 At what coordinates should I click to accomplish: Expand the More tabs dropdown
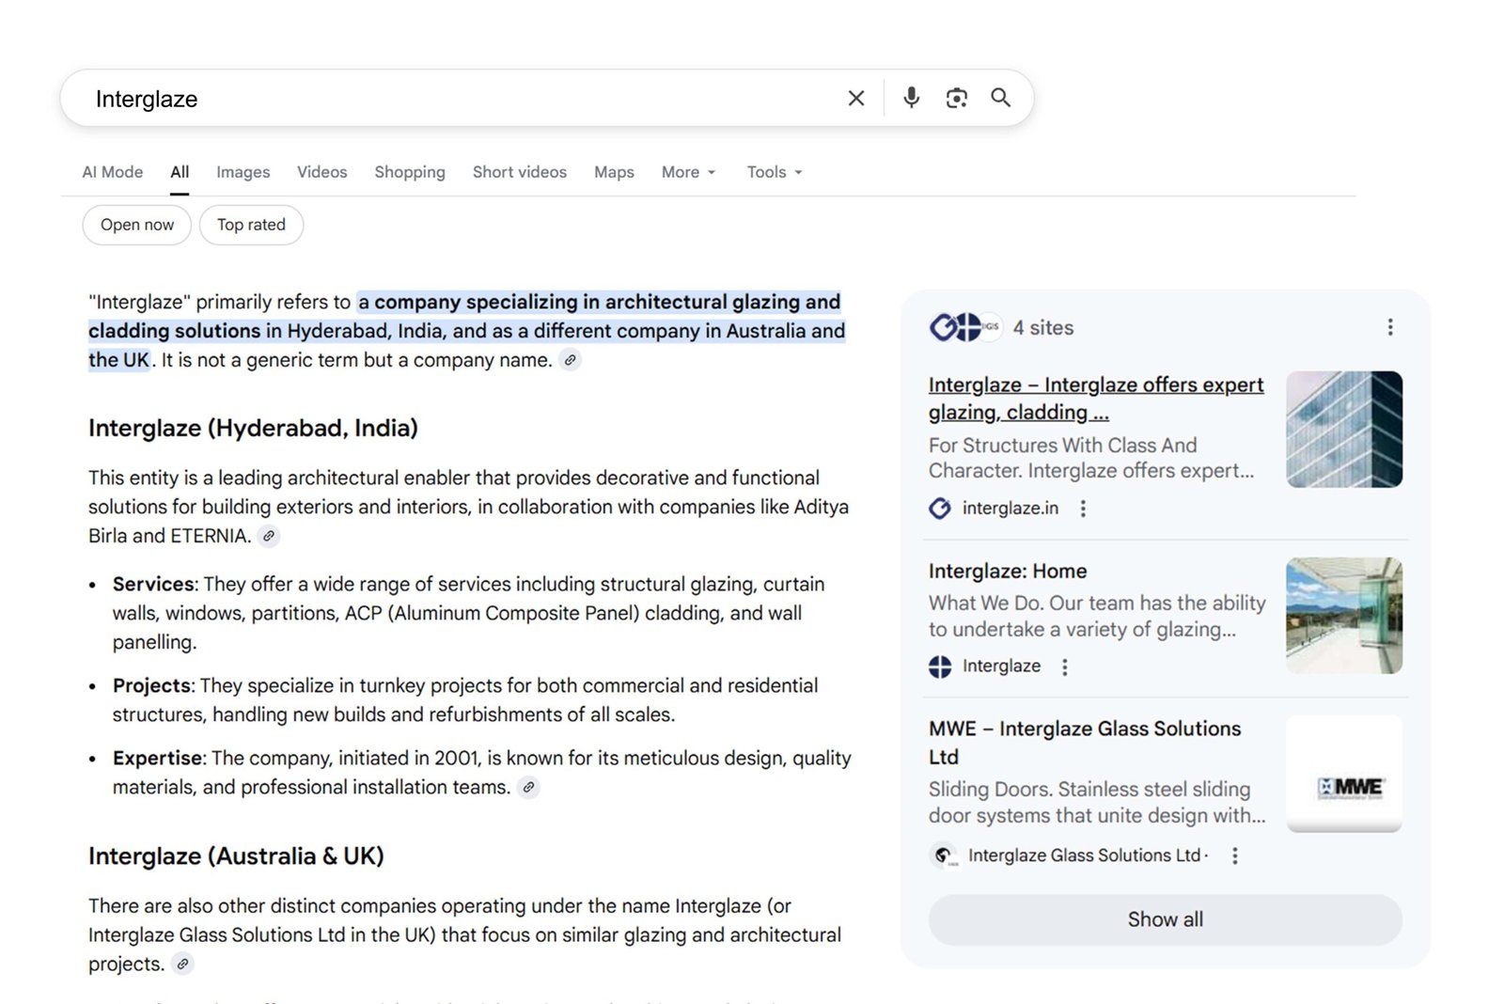(x=687, y=172)
